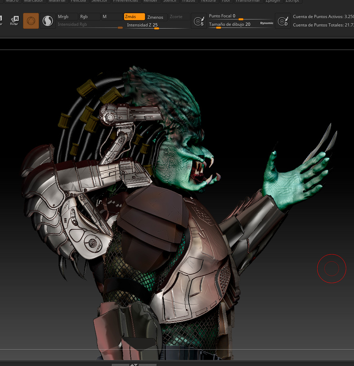Toggle the orange Gizmo 3D icon

[x=31, y=21]
